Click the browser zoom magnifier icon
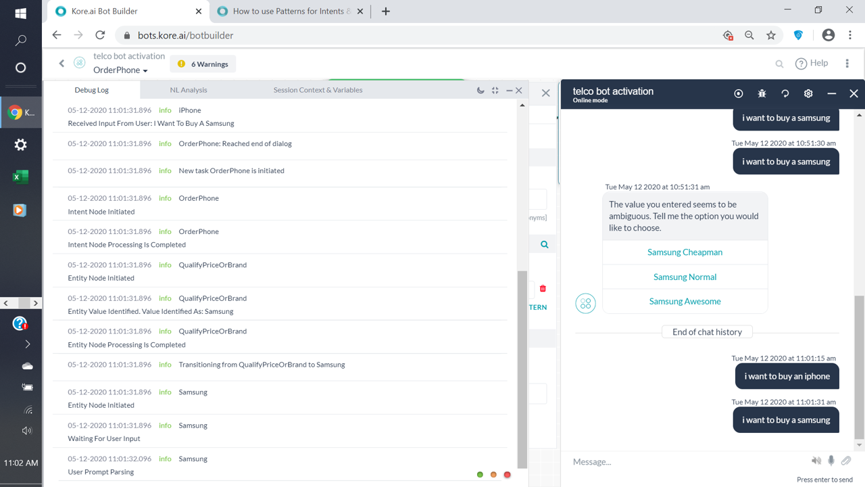This screenshot has width=865, height=487. (749, 35)
